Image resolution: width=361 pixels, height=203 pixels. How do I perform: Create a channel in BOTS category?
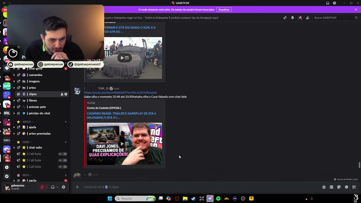coord(66,175)
